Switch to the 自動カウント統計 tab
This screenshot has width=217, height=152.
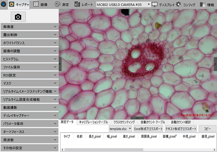[181, 122]
